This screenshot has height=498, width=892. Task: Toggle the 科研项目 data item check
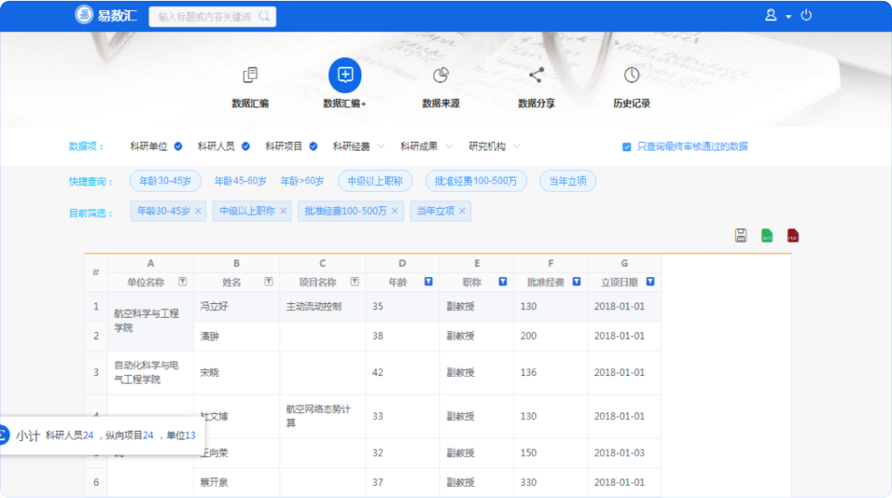coord(314,146)
